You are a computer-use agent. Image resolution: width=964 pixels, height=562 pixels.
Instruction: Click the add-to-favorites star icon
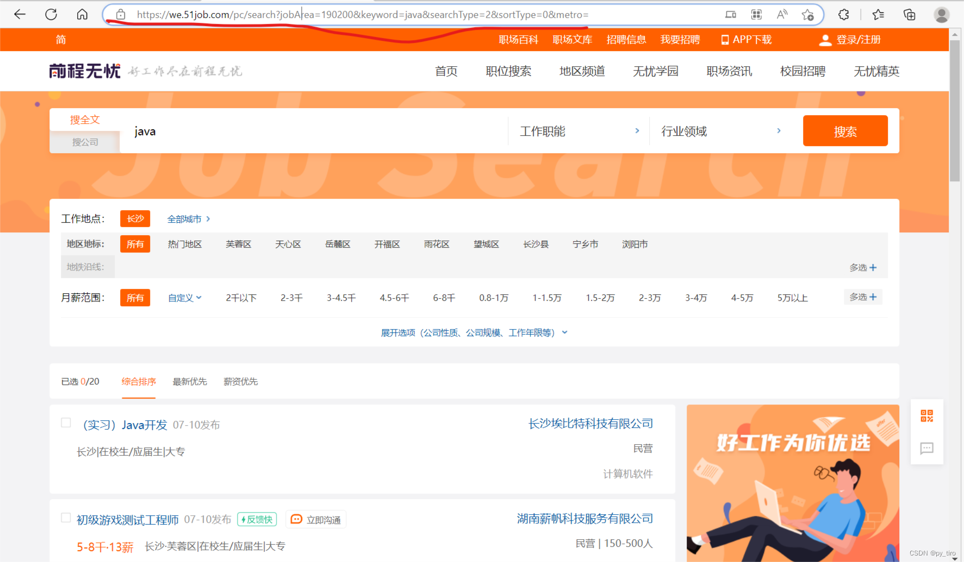click(808, 15)
